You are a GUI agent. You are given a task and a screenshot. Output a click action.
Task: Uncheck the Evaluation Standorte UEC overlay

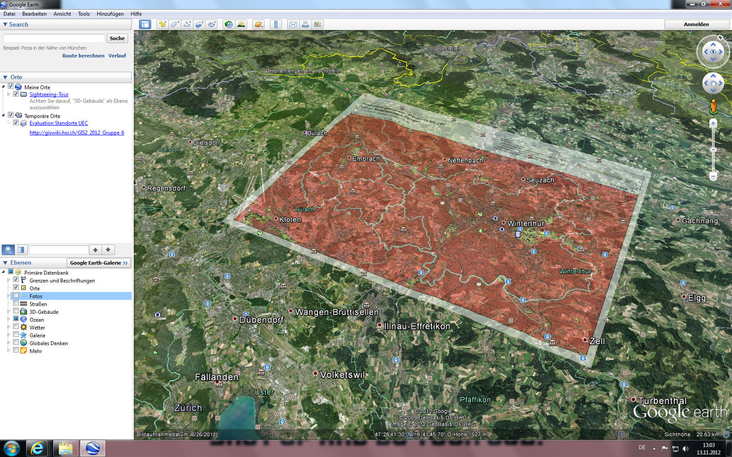point(16,123)
